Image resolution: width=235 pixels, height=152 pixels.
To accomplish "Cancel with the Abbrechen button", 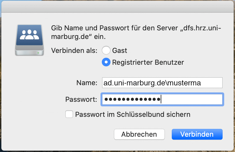I will [139, 134].
